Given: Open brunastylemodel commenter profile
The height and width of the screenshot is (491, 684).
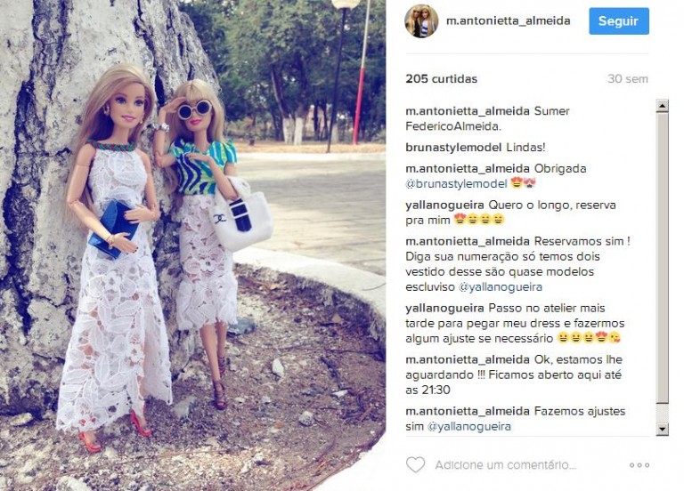Looking at the screenshot, I should pyautogui.click(x=454, y=148).
